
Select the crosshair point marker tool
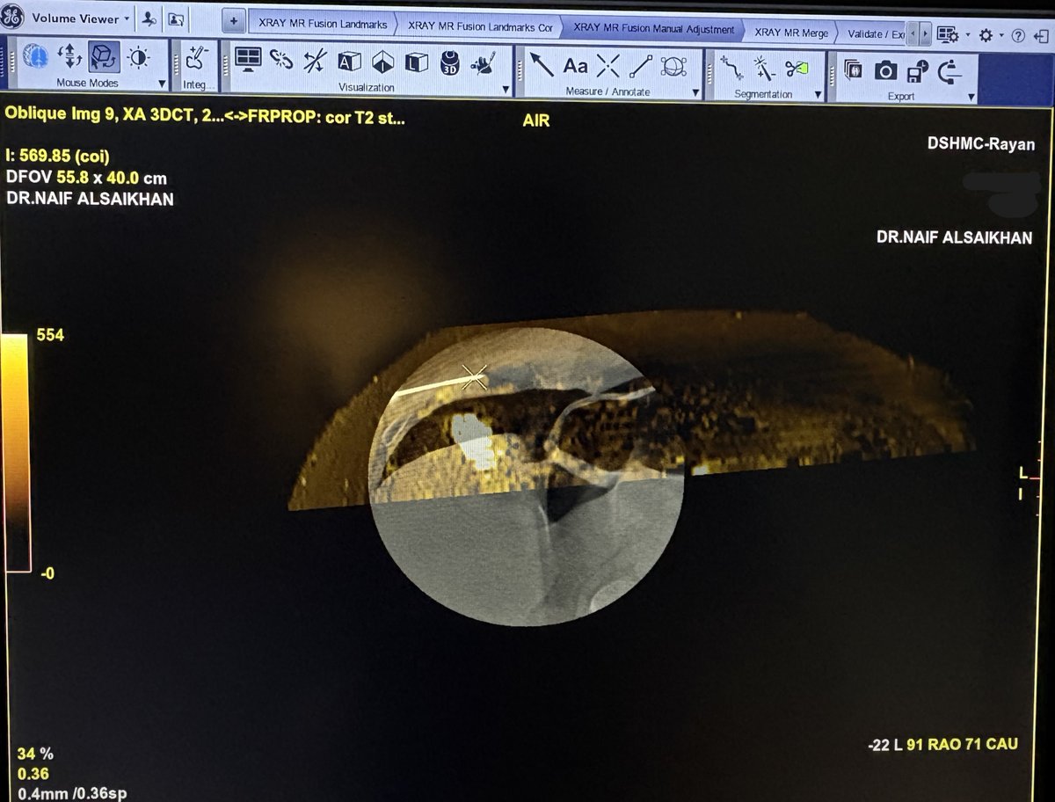pyautogui.click(x=608, y=67)
